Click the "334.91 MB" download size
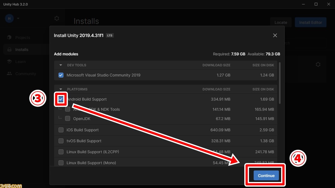Viewport: 335px width, 188px height. [221, 99]
